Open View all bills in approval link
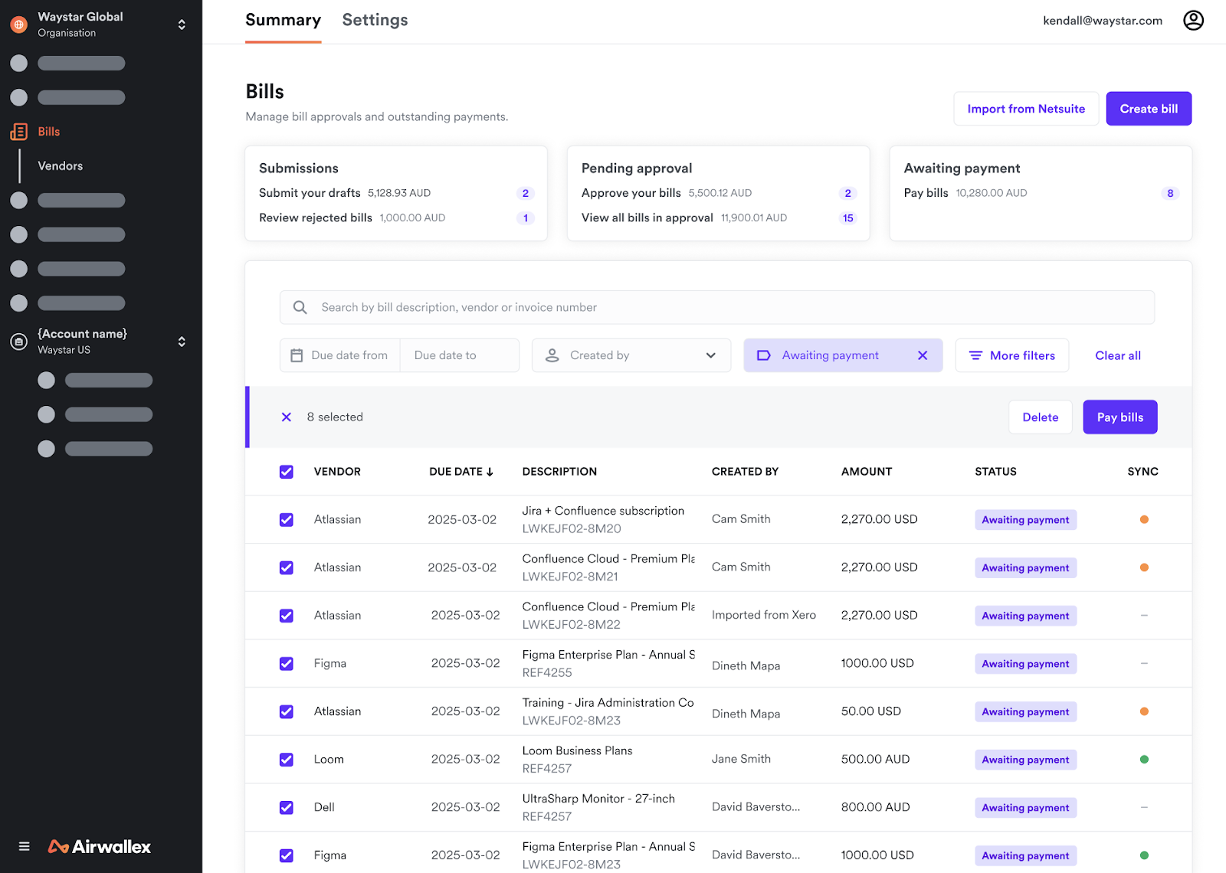1226x873 pixels. [x=647, y=217]
